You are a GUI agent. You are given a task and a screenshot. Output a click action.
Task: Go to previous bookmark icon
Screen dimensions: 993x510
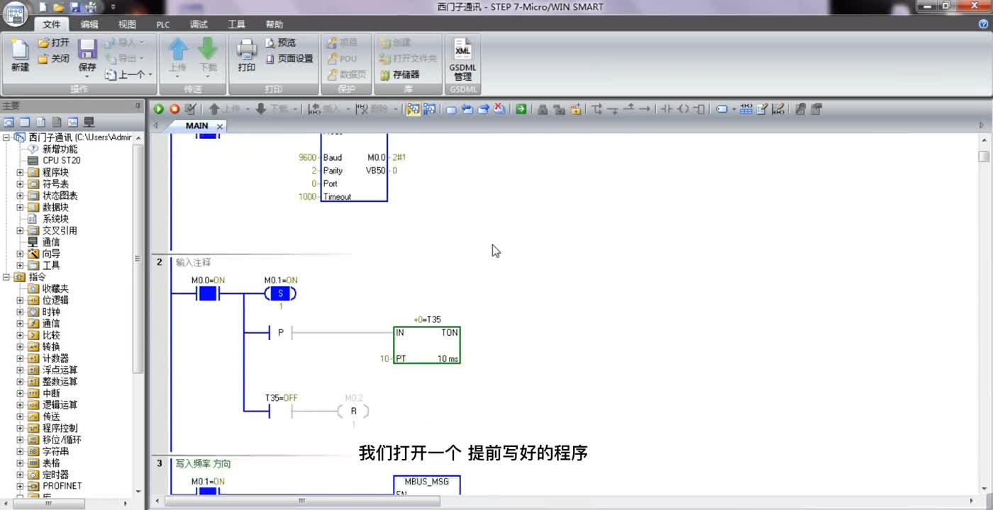484,109
